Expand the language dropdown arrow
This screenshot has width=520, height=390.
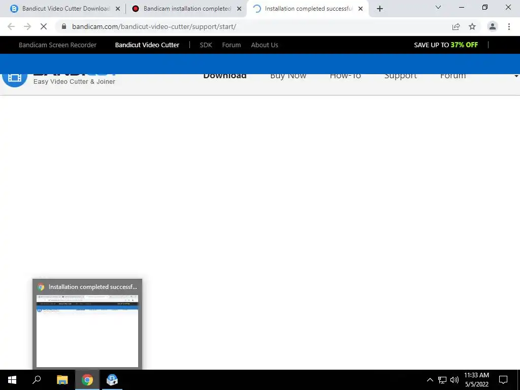pos(516,76)
